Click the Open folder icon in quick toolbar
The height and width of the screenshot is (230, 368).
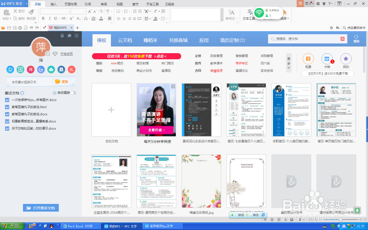(x=3, y=28)
